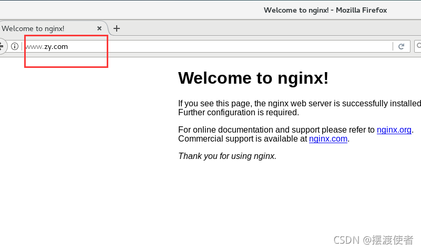Open the nginx.com link
The height and width of the screenshot is (250, 421).
click(x=328, y=139)
